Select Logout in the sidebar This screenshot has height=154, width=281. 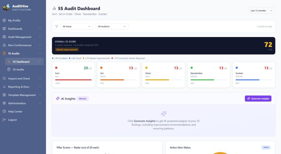click(x=23, y=120)
